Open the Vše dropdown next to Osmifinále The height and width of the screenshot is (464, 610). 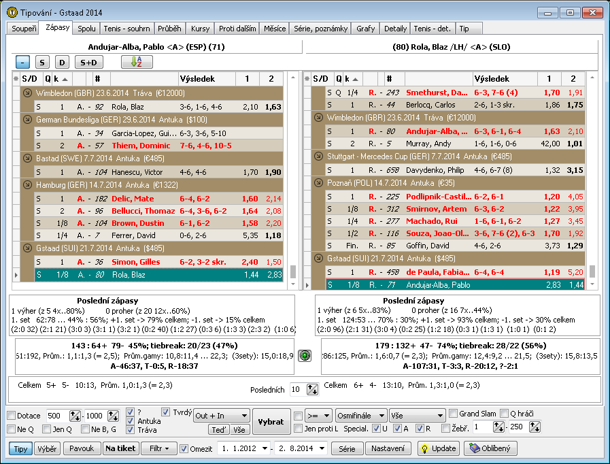click(x=417, y=416)
